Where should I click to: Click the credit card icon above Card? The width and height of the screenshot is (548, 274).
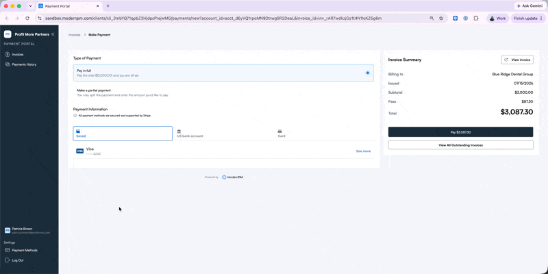click(x=279, y=131)
